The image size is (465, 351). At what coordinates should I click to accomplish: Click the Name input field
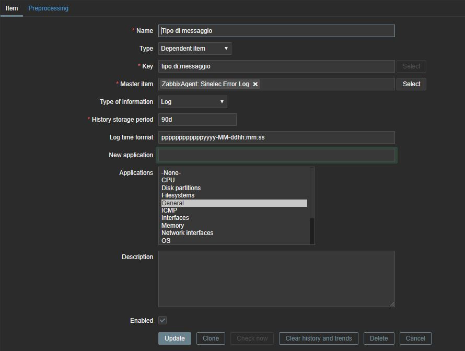(276, 31)
